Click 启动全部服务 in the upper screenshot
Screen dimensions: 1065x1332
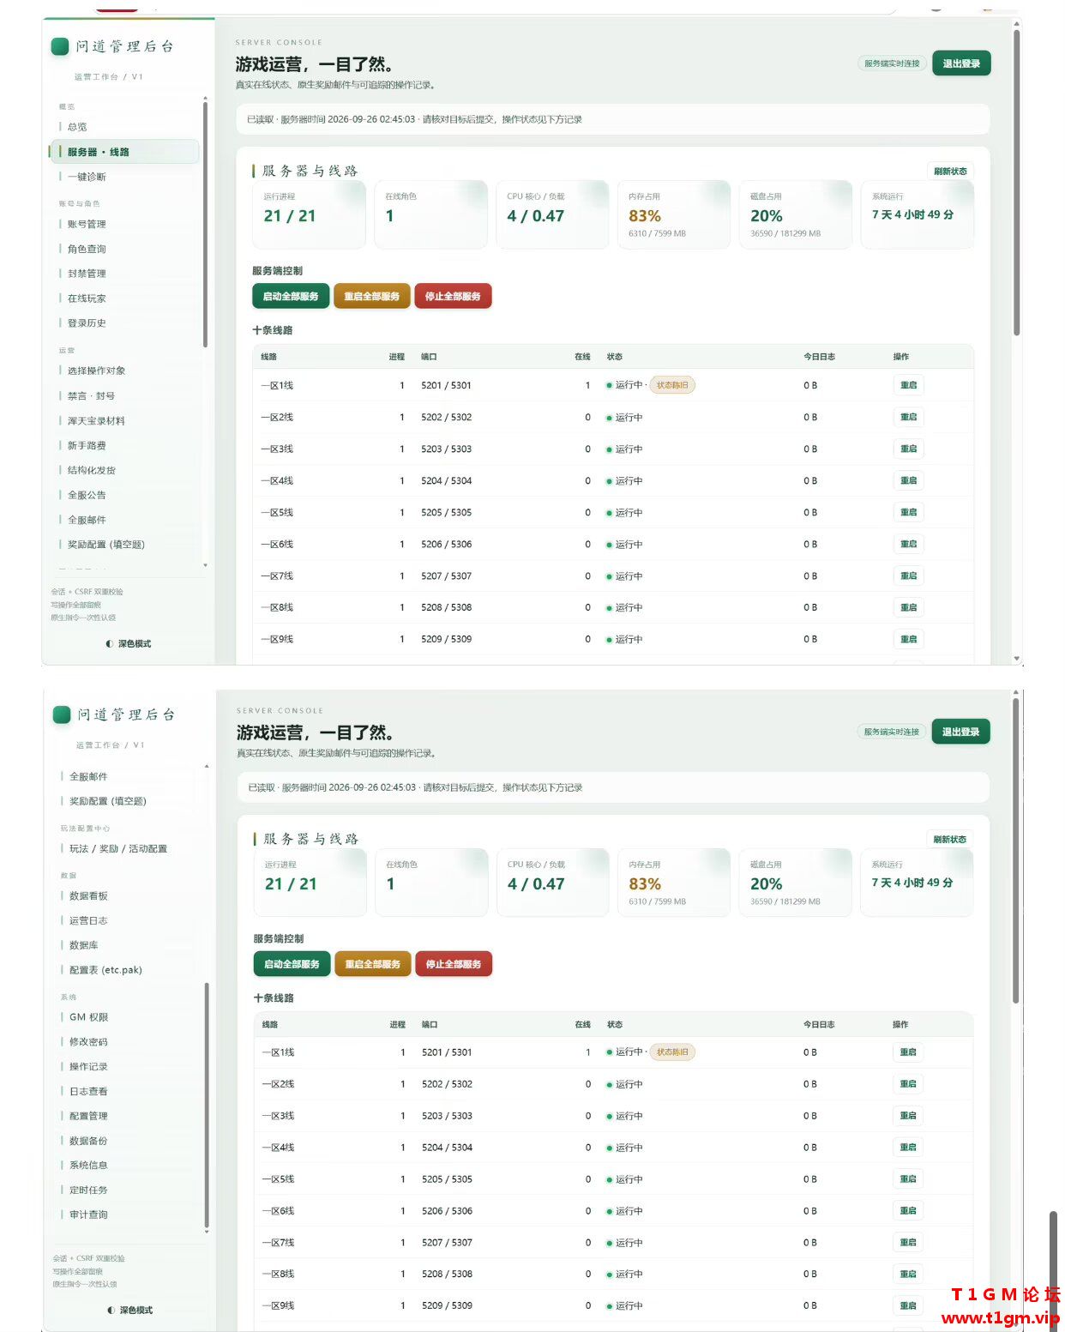291,297
